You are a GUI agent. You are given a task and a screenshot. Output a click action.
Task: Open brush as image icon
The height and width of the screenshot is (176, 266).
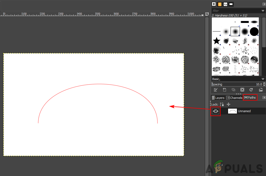pos(260,90)
